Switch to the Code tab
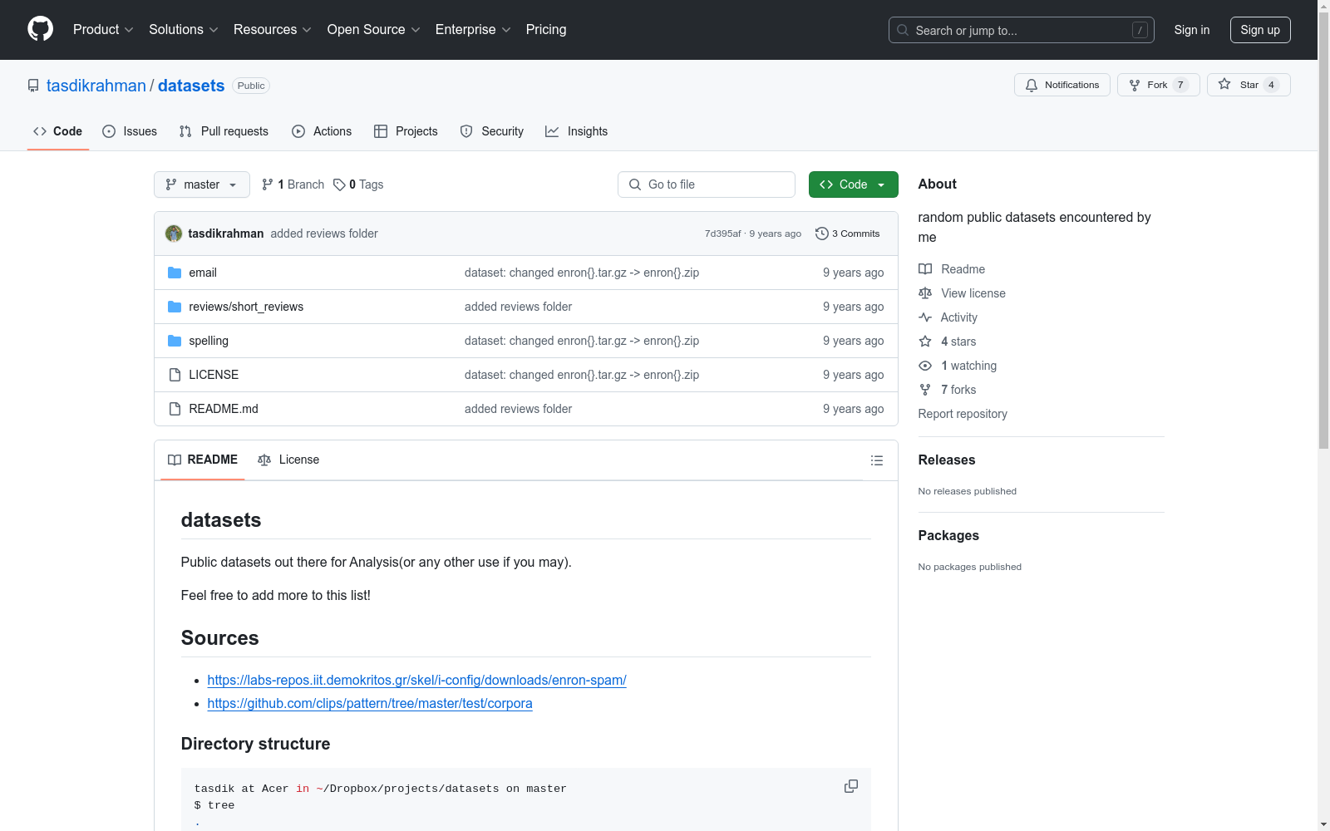 pyautogui.click(x=58, y=131)
